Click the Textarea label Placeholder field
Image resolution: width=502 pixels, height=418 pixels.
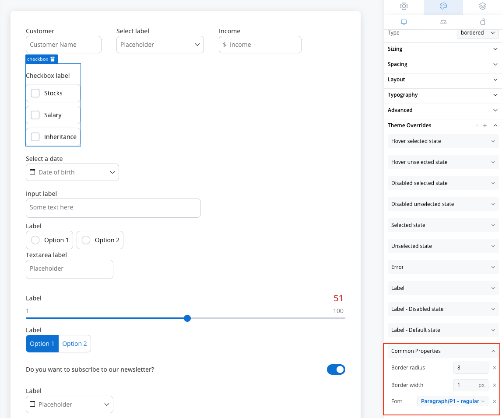[x=70, y=269]
